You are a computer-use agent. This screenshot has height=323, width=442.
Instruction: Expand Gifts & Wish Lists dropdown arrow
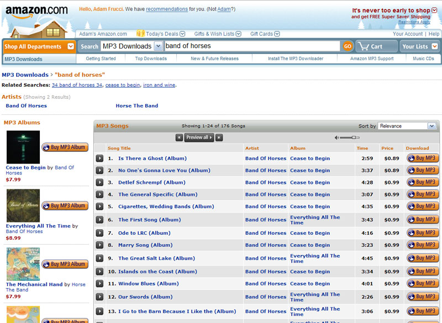click(239, 34)
